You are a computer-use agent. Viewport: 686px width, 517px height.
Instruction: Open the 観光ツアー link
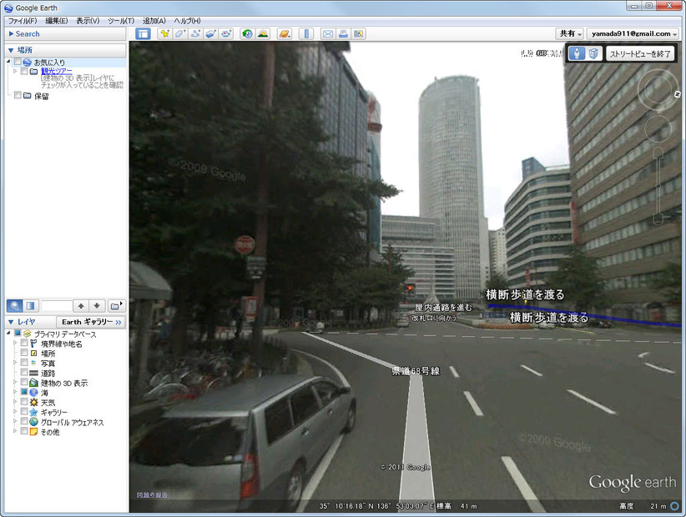point(57,71)
